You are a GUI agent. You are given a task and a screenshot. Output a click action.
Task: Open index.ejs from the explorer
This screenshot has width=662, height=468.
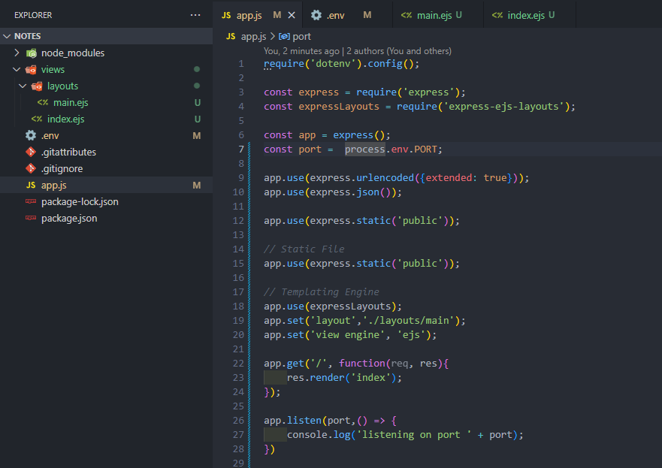point(65,119)
